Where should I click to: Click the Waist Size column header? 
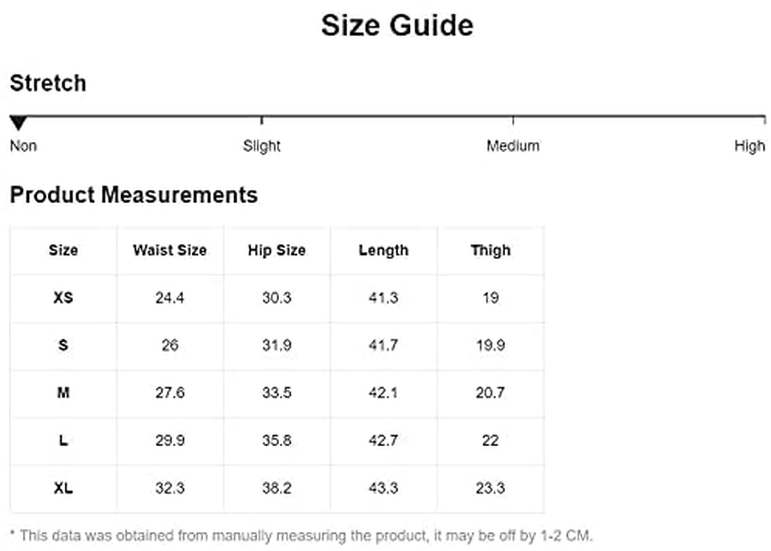click(x=169, y=251)
